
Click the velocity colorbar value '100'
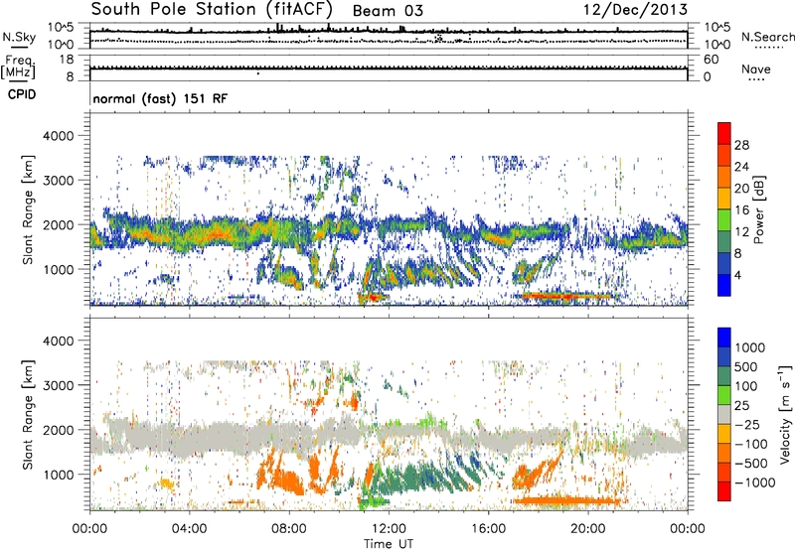tap(746, 386)
